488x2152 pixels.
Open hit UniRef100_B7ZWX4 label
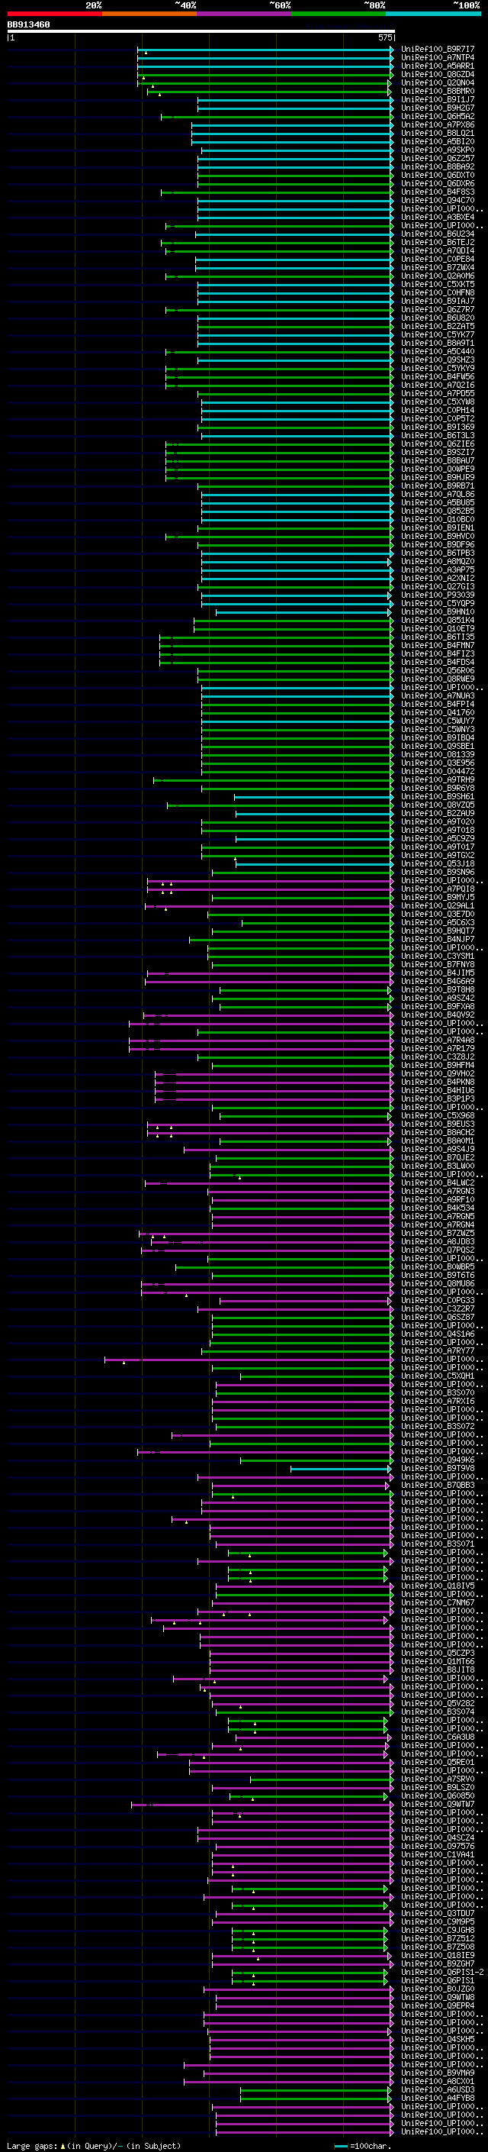pyautogui.click(x=438, y=267)
